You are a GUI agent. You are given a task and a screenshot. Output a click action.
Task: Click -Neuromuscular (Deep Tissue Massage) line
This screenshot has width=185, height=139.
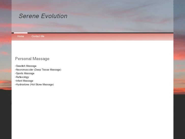(x=38, y=70)
